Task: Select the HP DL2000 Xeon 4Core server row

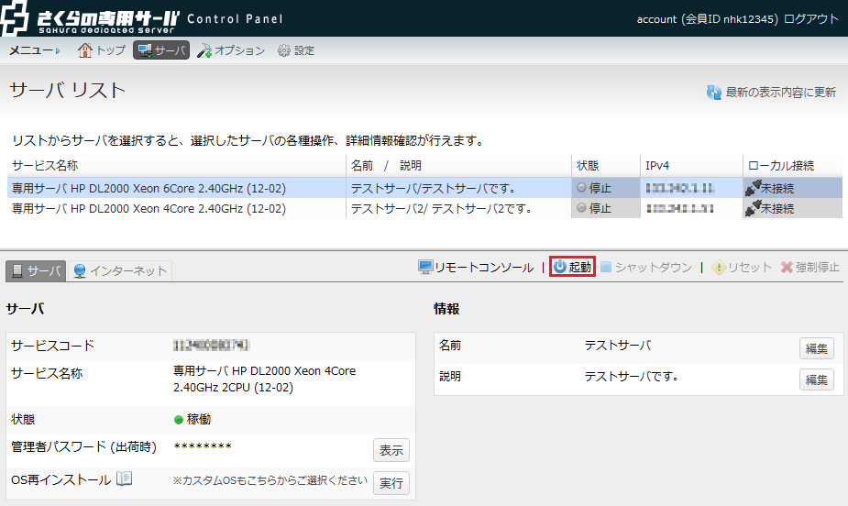Action: 149,208
